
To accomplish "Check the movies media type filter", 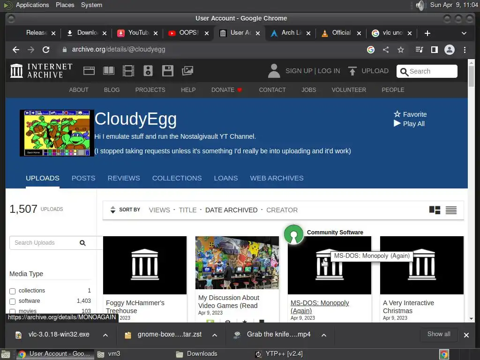I will [13, 311].
